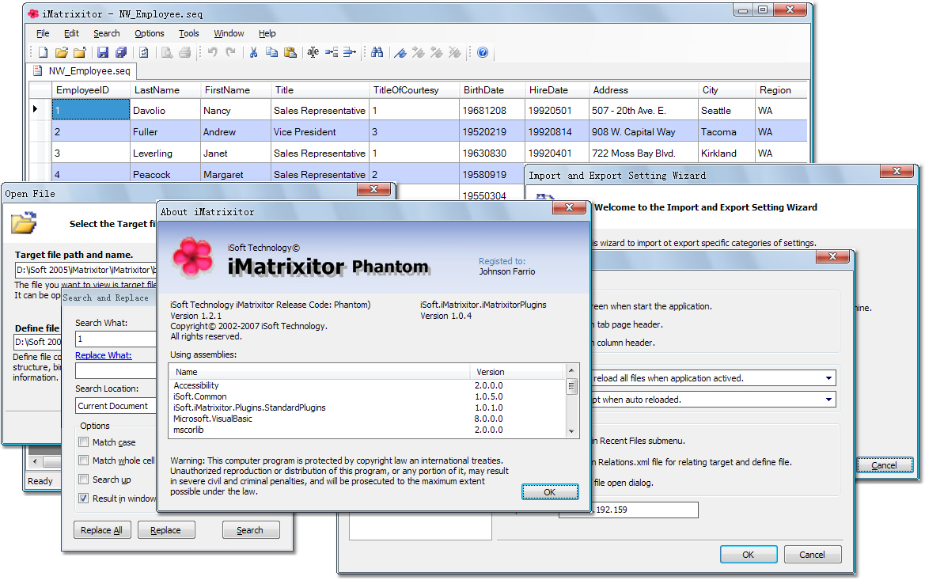Click the OK button beside the bottom Cancel button
Image resolution: width=925 pixels, height=580 pixels.
(x=748, y=555)
